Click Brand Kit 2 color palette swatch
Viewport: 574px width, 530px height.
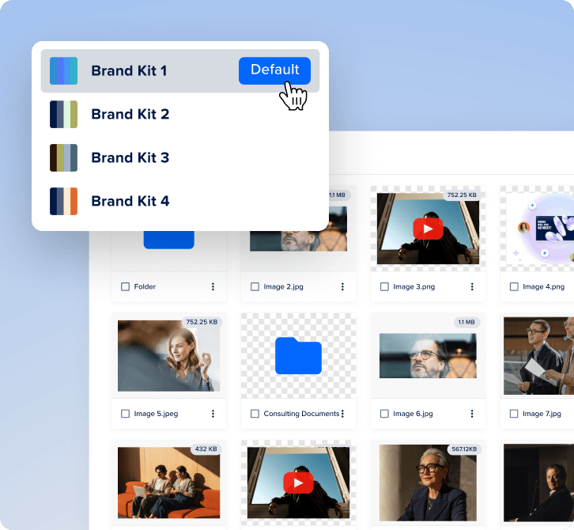pyautogui.click(x=64, y=114)
